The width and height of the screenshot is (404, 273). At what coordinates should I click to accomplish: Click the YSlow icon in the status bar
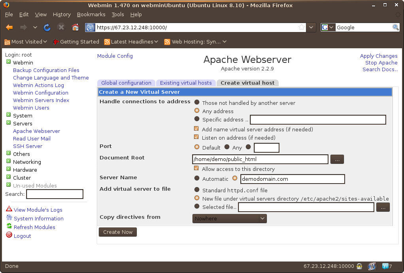coord(385,266)
